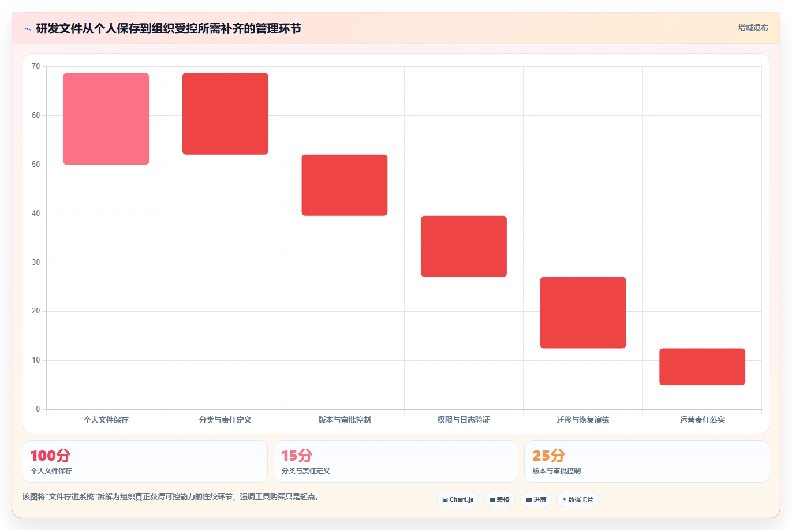Click the footer description beginning 该图将
This screenshot has width=792, height=530.
(x=171, y=497)
